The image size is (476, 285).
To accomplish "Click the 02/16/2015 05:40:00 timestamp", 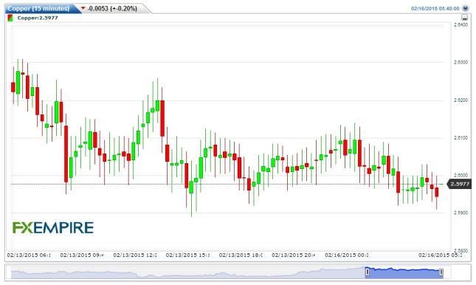I will [x=435, y=9].
